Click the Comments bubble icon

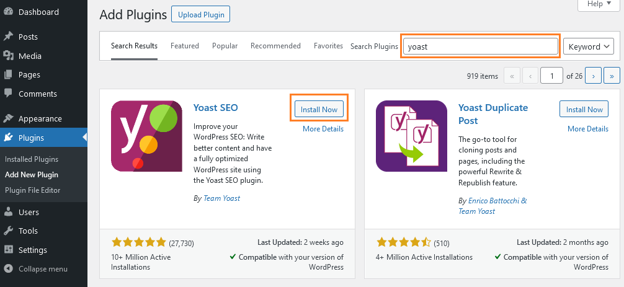tap(8, 94)
